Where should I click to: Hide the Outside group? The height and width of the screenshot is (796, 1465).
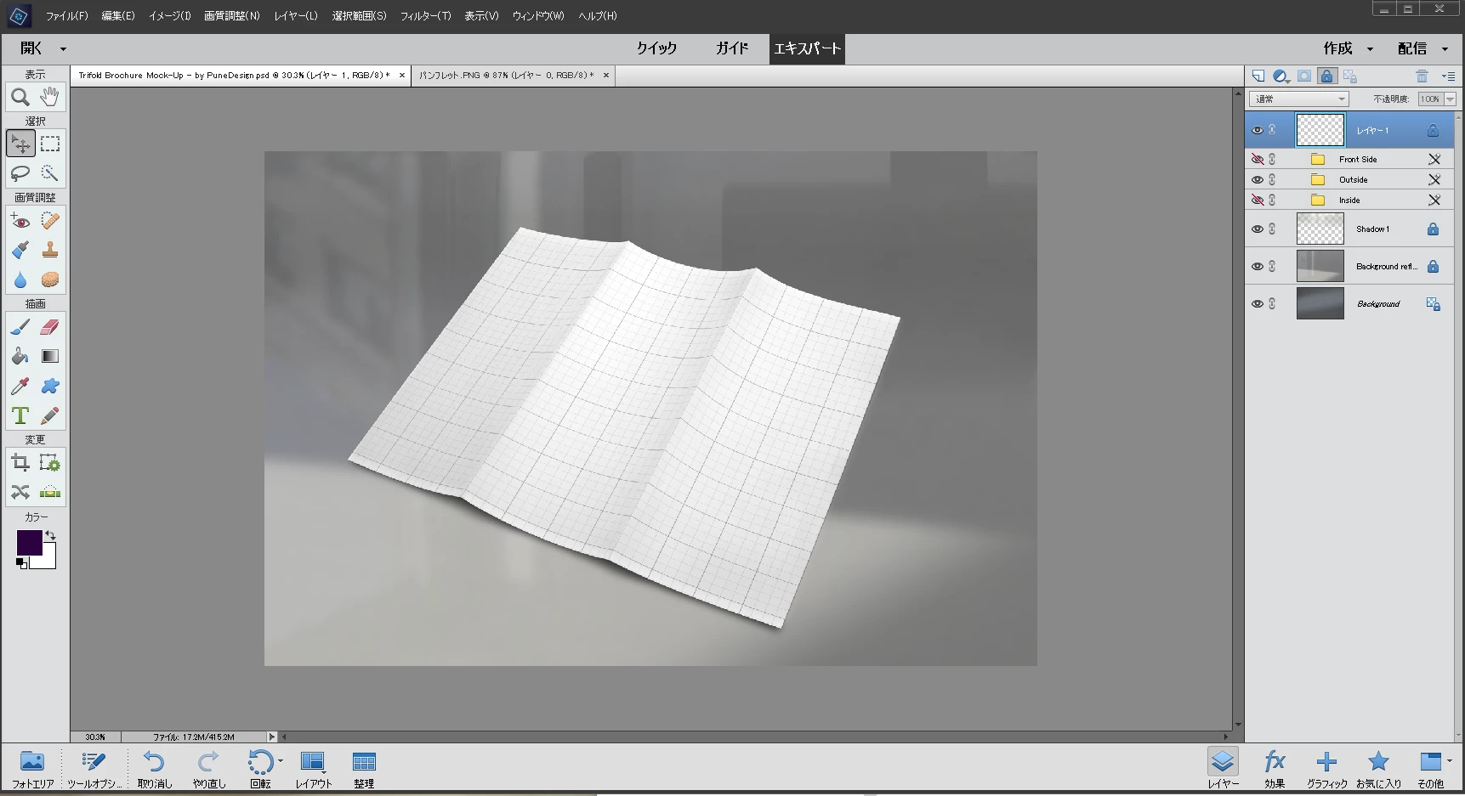click(1257, 179)
